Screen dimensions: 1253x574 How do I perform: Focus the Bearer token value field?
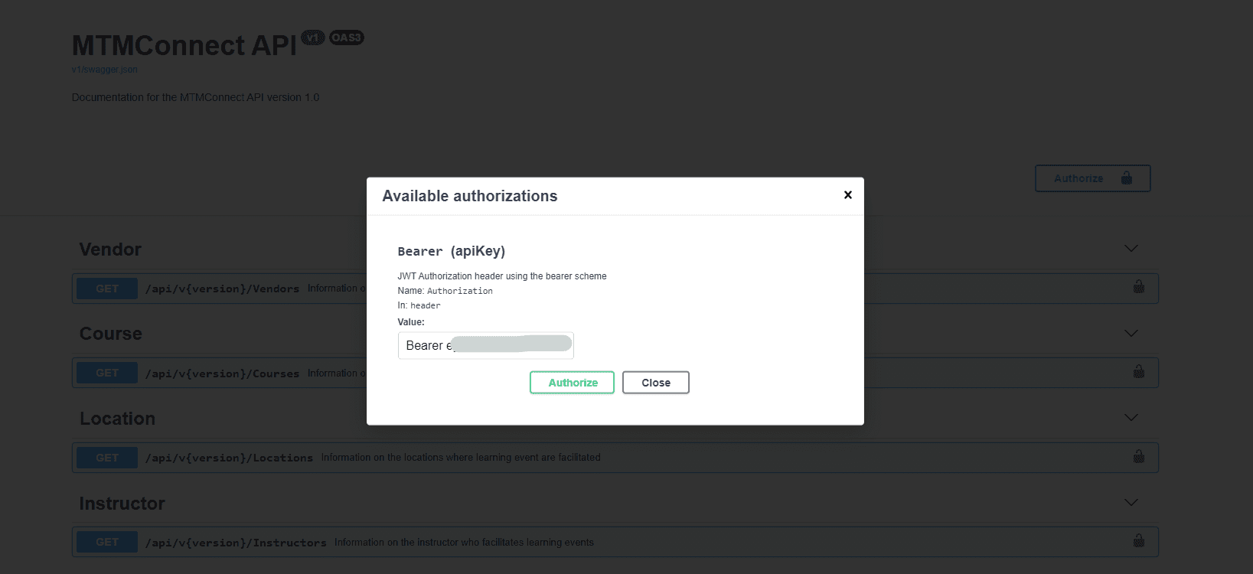[x=486, y=345]
